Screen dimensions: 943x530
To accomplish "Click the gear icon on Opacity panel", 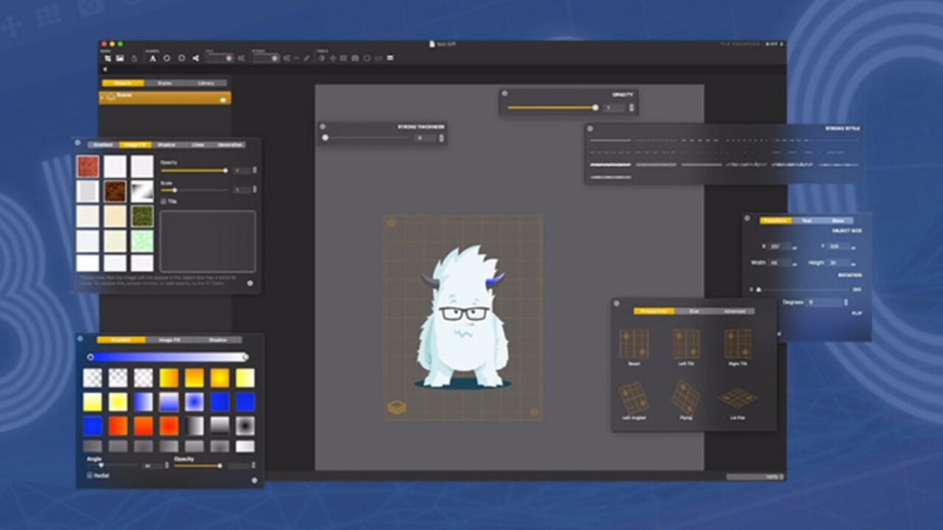I will [505, 93].
